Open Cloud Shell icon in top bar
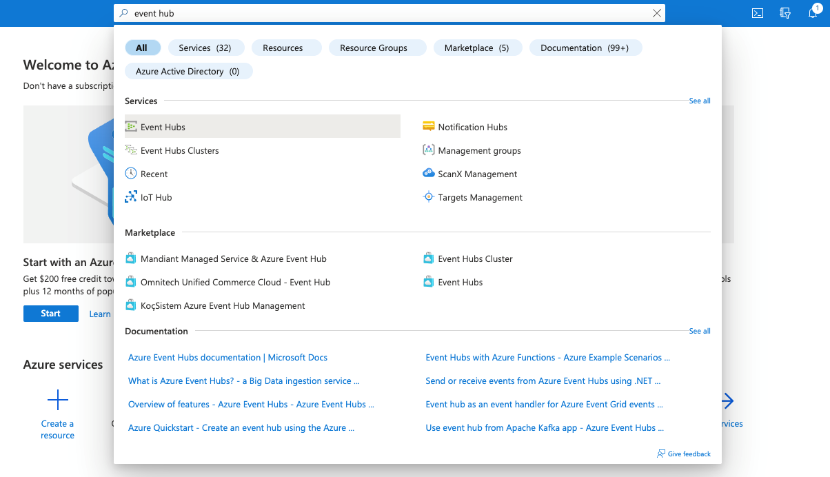Image resolution: width=830 pixels, height=477 pixels. [758, 13]
